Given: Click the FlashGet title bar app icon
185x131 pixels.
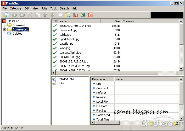Looking at the screenshot, I should pyautogui.click(x=4, y=3).
